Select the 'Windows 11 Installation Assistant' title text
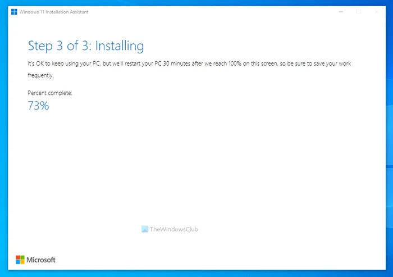This screenshot has width=393, height=277. 53,12
